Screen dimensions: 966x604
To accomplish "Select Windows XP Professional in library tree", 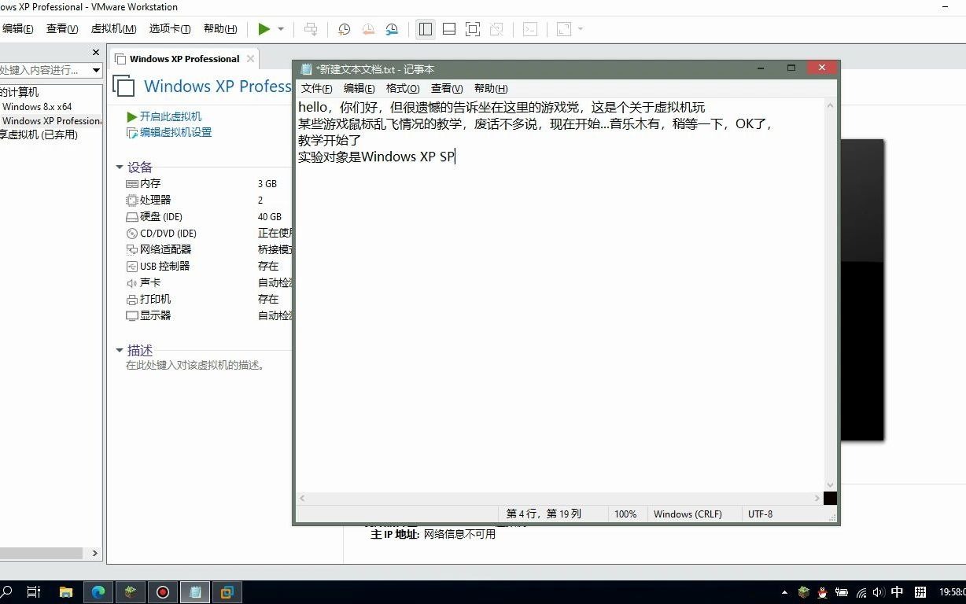I will (x=51, y=120).
